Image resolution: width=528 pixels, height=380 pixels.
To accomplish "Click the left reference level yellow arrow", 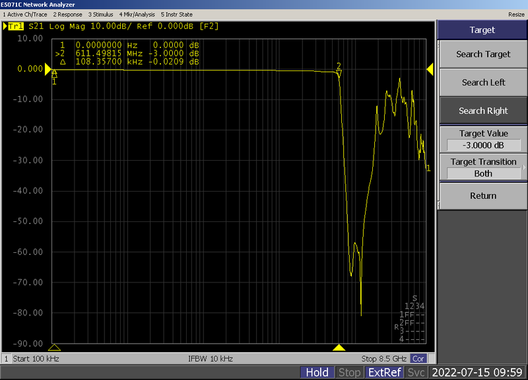I will [x=48, y=69].
